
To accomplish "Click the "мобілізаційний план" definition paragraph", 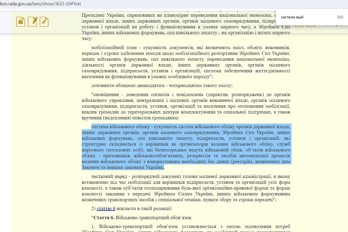I will pos(186,62).
